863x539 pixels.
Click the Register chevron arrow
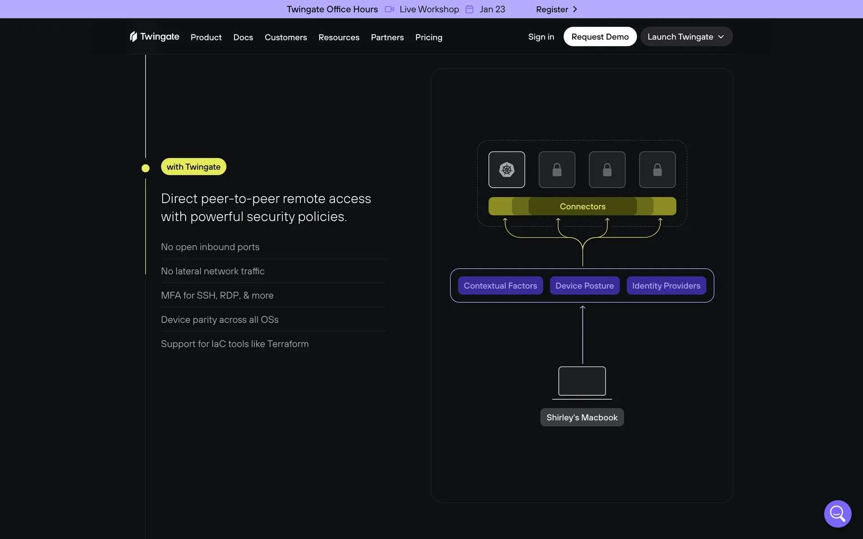(575, 9)
